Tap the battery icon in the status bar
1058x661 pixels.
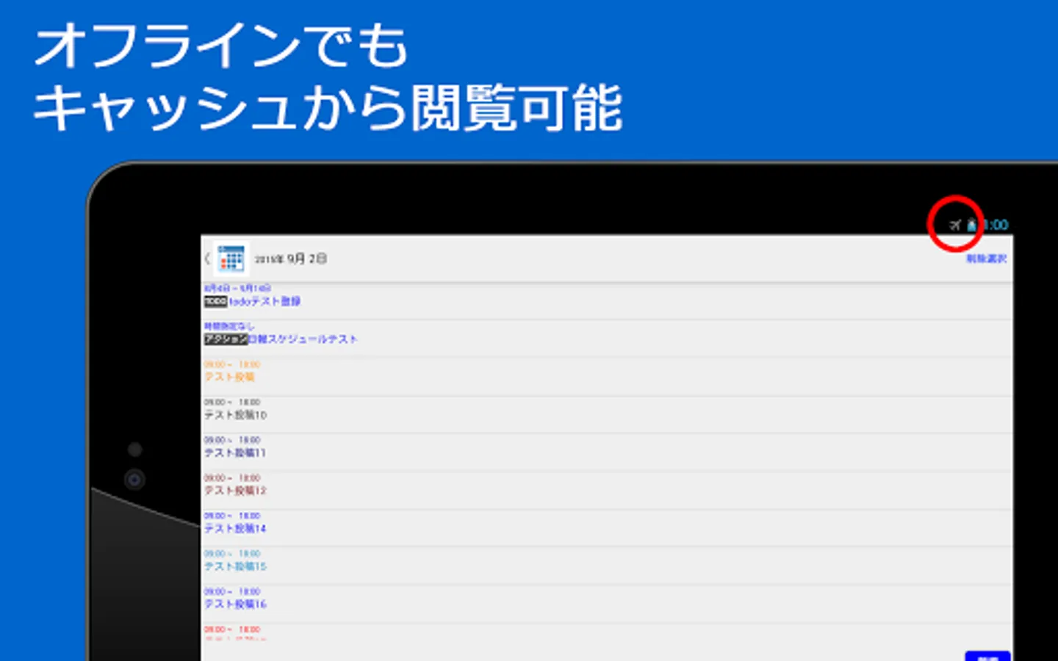(x=971, y=225)
